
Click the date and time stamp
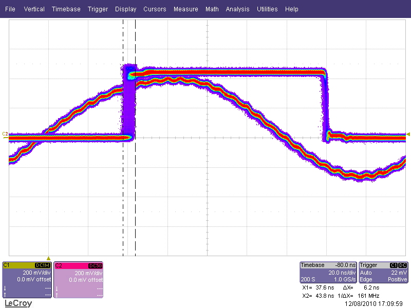coord(373,304)
